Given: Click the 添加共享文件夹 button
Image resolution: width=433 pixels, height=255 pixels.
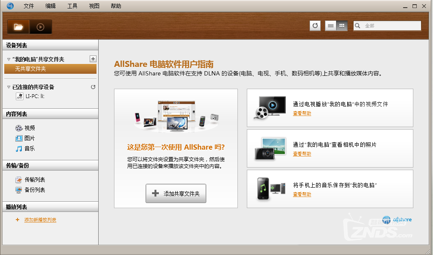Looking at the screenshot, I should [x=176, y=194].
